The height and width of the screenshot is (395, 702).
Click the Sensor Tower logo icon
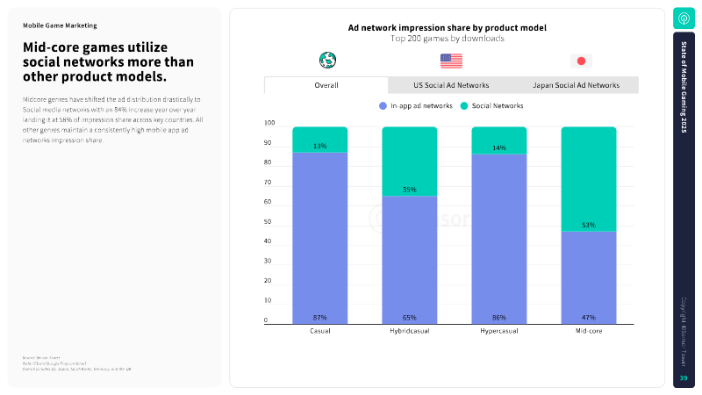coord(684,18)
